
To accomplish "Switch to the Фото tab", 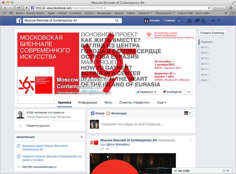I will [x=108, y=103].
